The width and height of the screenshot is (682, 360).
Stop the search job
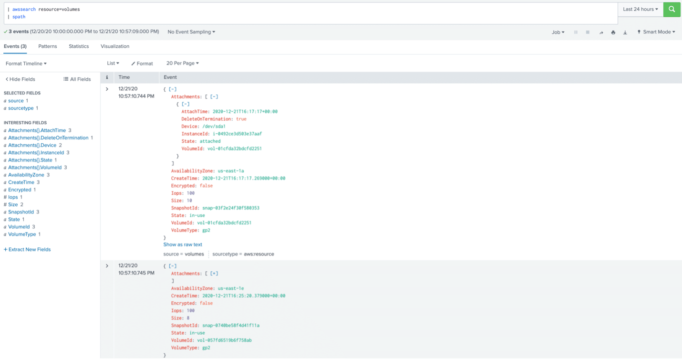point(588,32)
